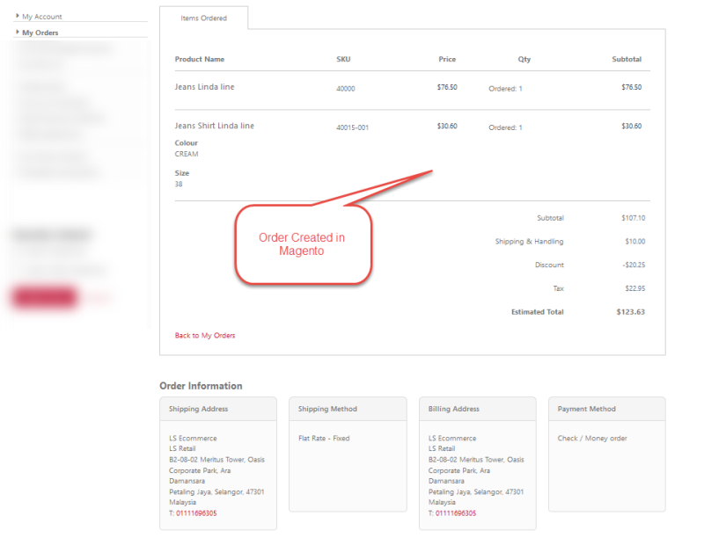Click the $107.10 subtotal amount
This screenshot has height=545, width=704.
[634, 218]
